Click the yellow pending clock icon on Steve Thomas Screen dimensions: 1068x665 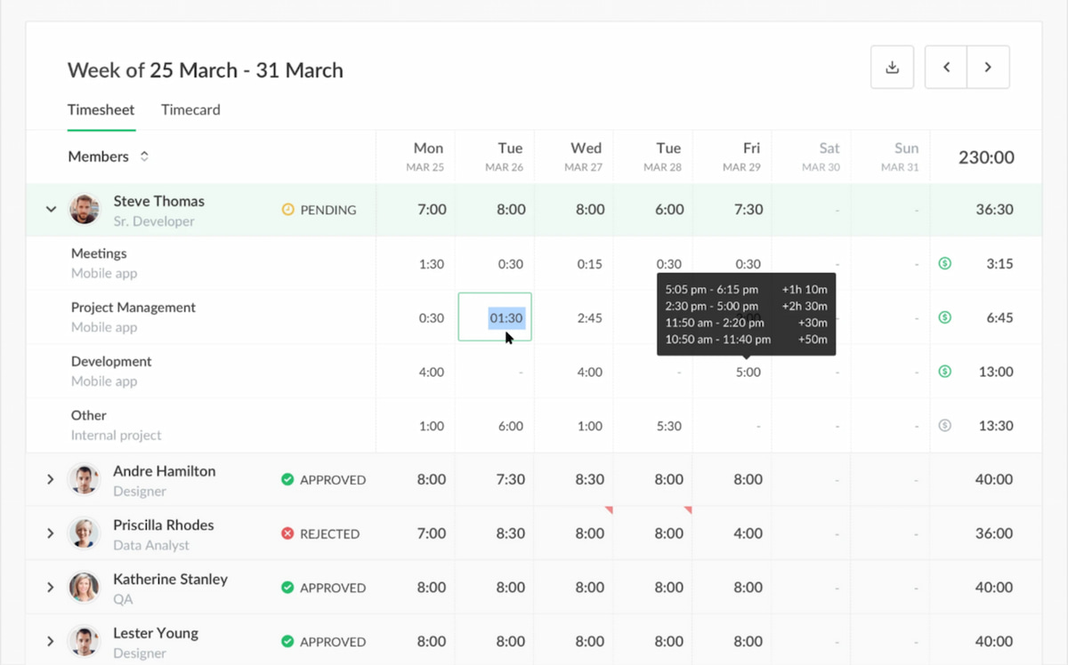pyautogui.click(x=287, y=210)
